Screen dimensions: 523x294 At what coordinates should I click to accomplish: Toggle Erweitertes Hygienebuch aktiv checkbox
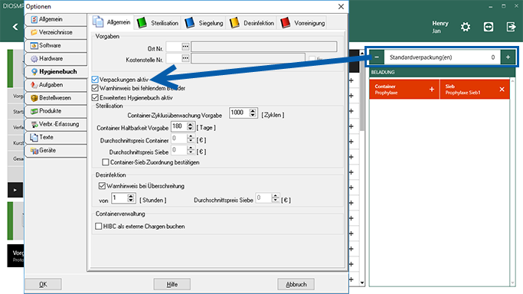pyautogui.click(x=95, y=98)
